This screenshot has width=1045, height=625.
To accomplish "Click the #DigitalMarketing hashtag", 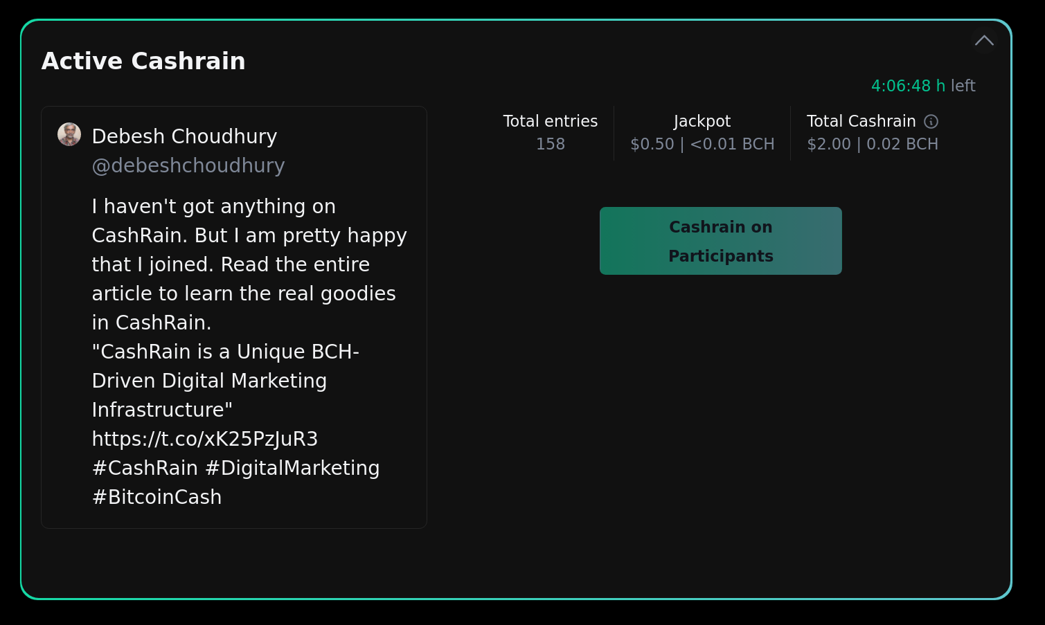I will click(292, 468).
